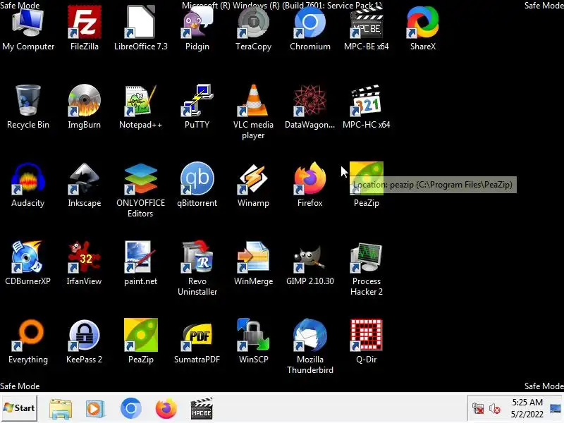Open the clock showing 5:25 AM

[527, 408]
